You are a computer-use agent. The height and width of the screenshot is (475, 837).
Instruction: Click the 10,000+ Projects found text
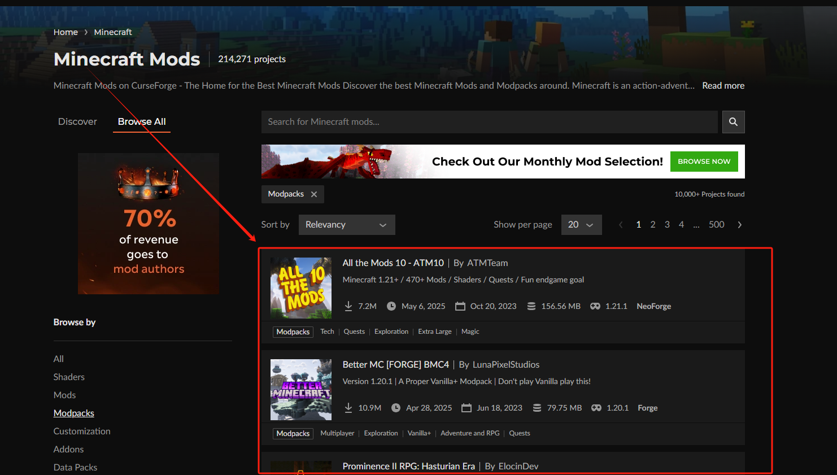click(709, 194)
